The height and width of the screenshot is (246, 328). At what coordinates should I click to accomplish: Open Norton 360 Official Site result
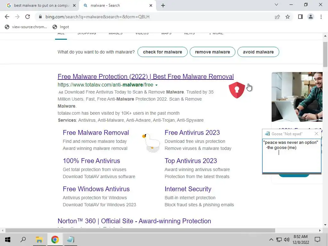pyautogui.click(x=134, y=221)
